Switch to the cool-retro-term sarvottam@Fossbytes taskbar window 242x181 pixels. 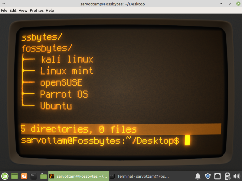[78, 176]
